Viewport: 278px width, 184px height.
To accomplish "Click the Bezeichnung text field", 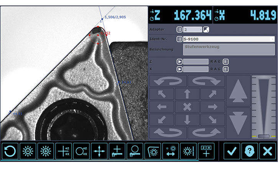I will coord(229,49).
